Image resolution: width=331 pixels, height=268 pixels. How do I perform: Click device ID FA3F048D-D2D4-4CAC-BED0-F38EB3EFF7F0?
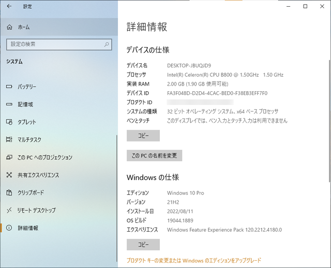[217, 93]
